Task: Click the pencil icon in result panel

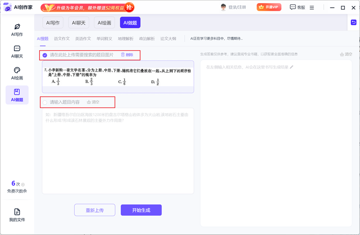Action: 292,67
